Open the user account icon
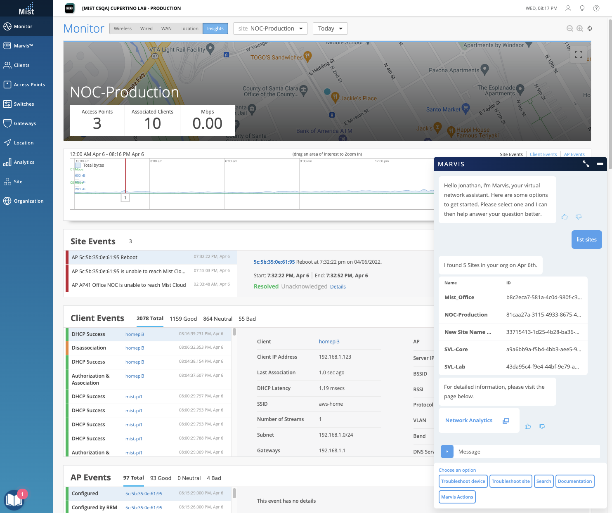 coord(568,8)
